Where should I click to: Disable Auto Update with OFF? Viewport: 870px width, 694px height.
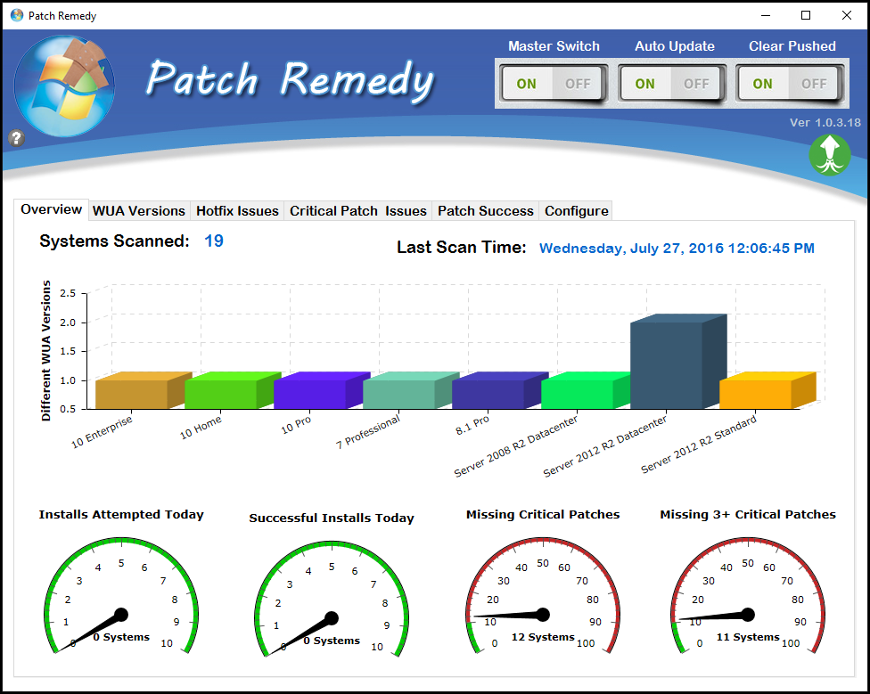(695, 84)
